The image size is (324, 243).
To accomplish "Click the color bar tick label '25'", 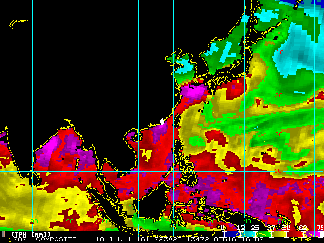I will [255, 228].
